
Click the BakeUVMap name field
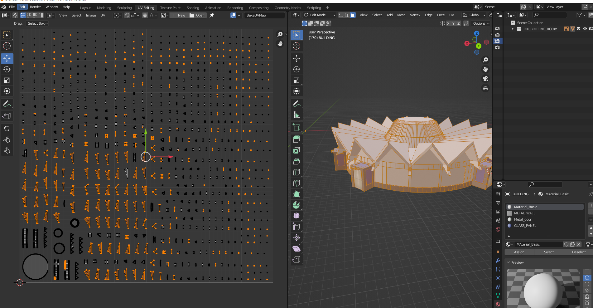tap(264, 15)
